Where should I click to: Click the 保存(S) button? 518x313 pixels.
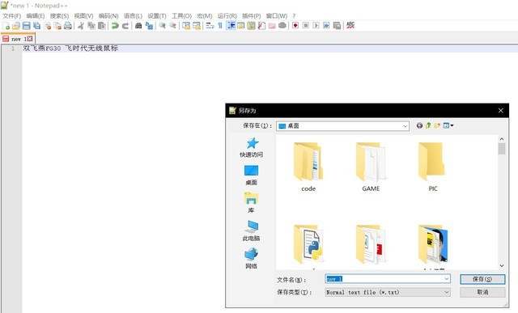click(482, 279)
